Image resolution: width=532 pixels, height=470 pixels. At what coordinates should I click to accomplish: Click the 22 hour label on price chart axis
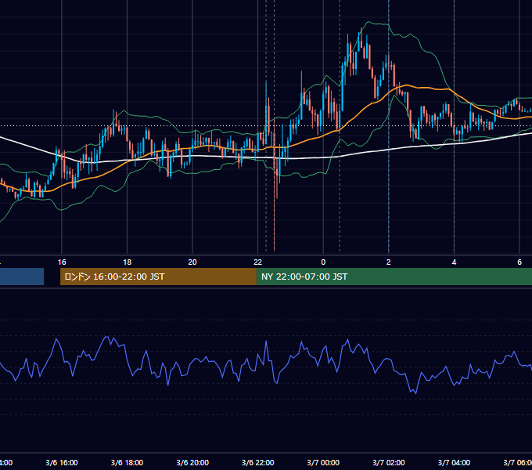258,262
